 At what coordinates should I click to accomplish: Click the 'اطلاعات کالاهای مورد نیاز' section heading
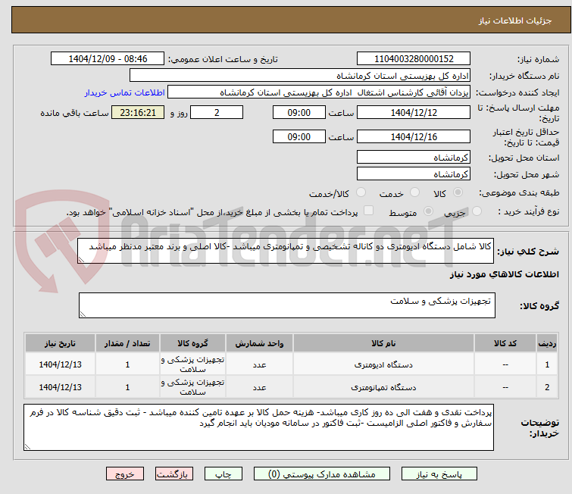click(504, 274)
